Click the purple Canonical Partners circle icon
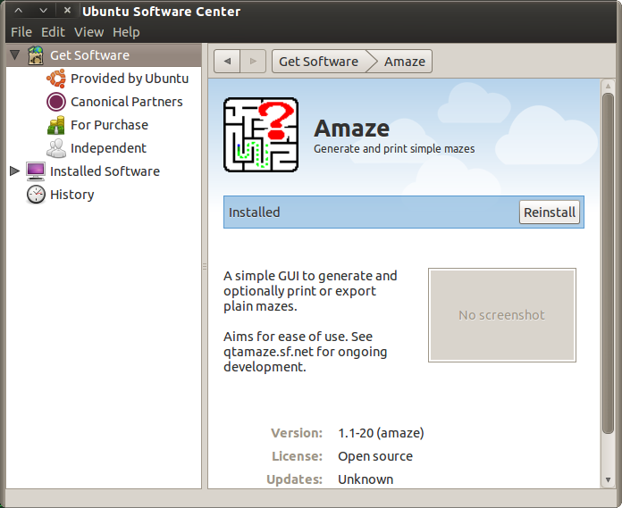Image resolution: width=622 pixels, height=508 pixels. click(x=56, y=102)
